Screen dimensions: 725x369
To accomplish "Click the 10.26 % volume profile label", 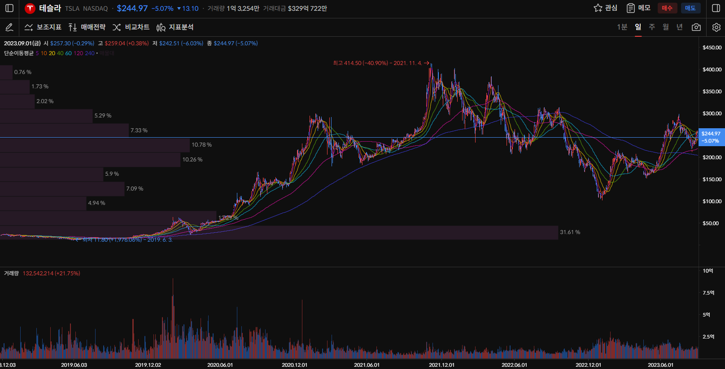I will pos(192,160).
